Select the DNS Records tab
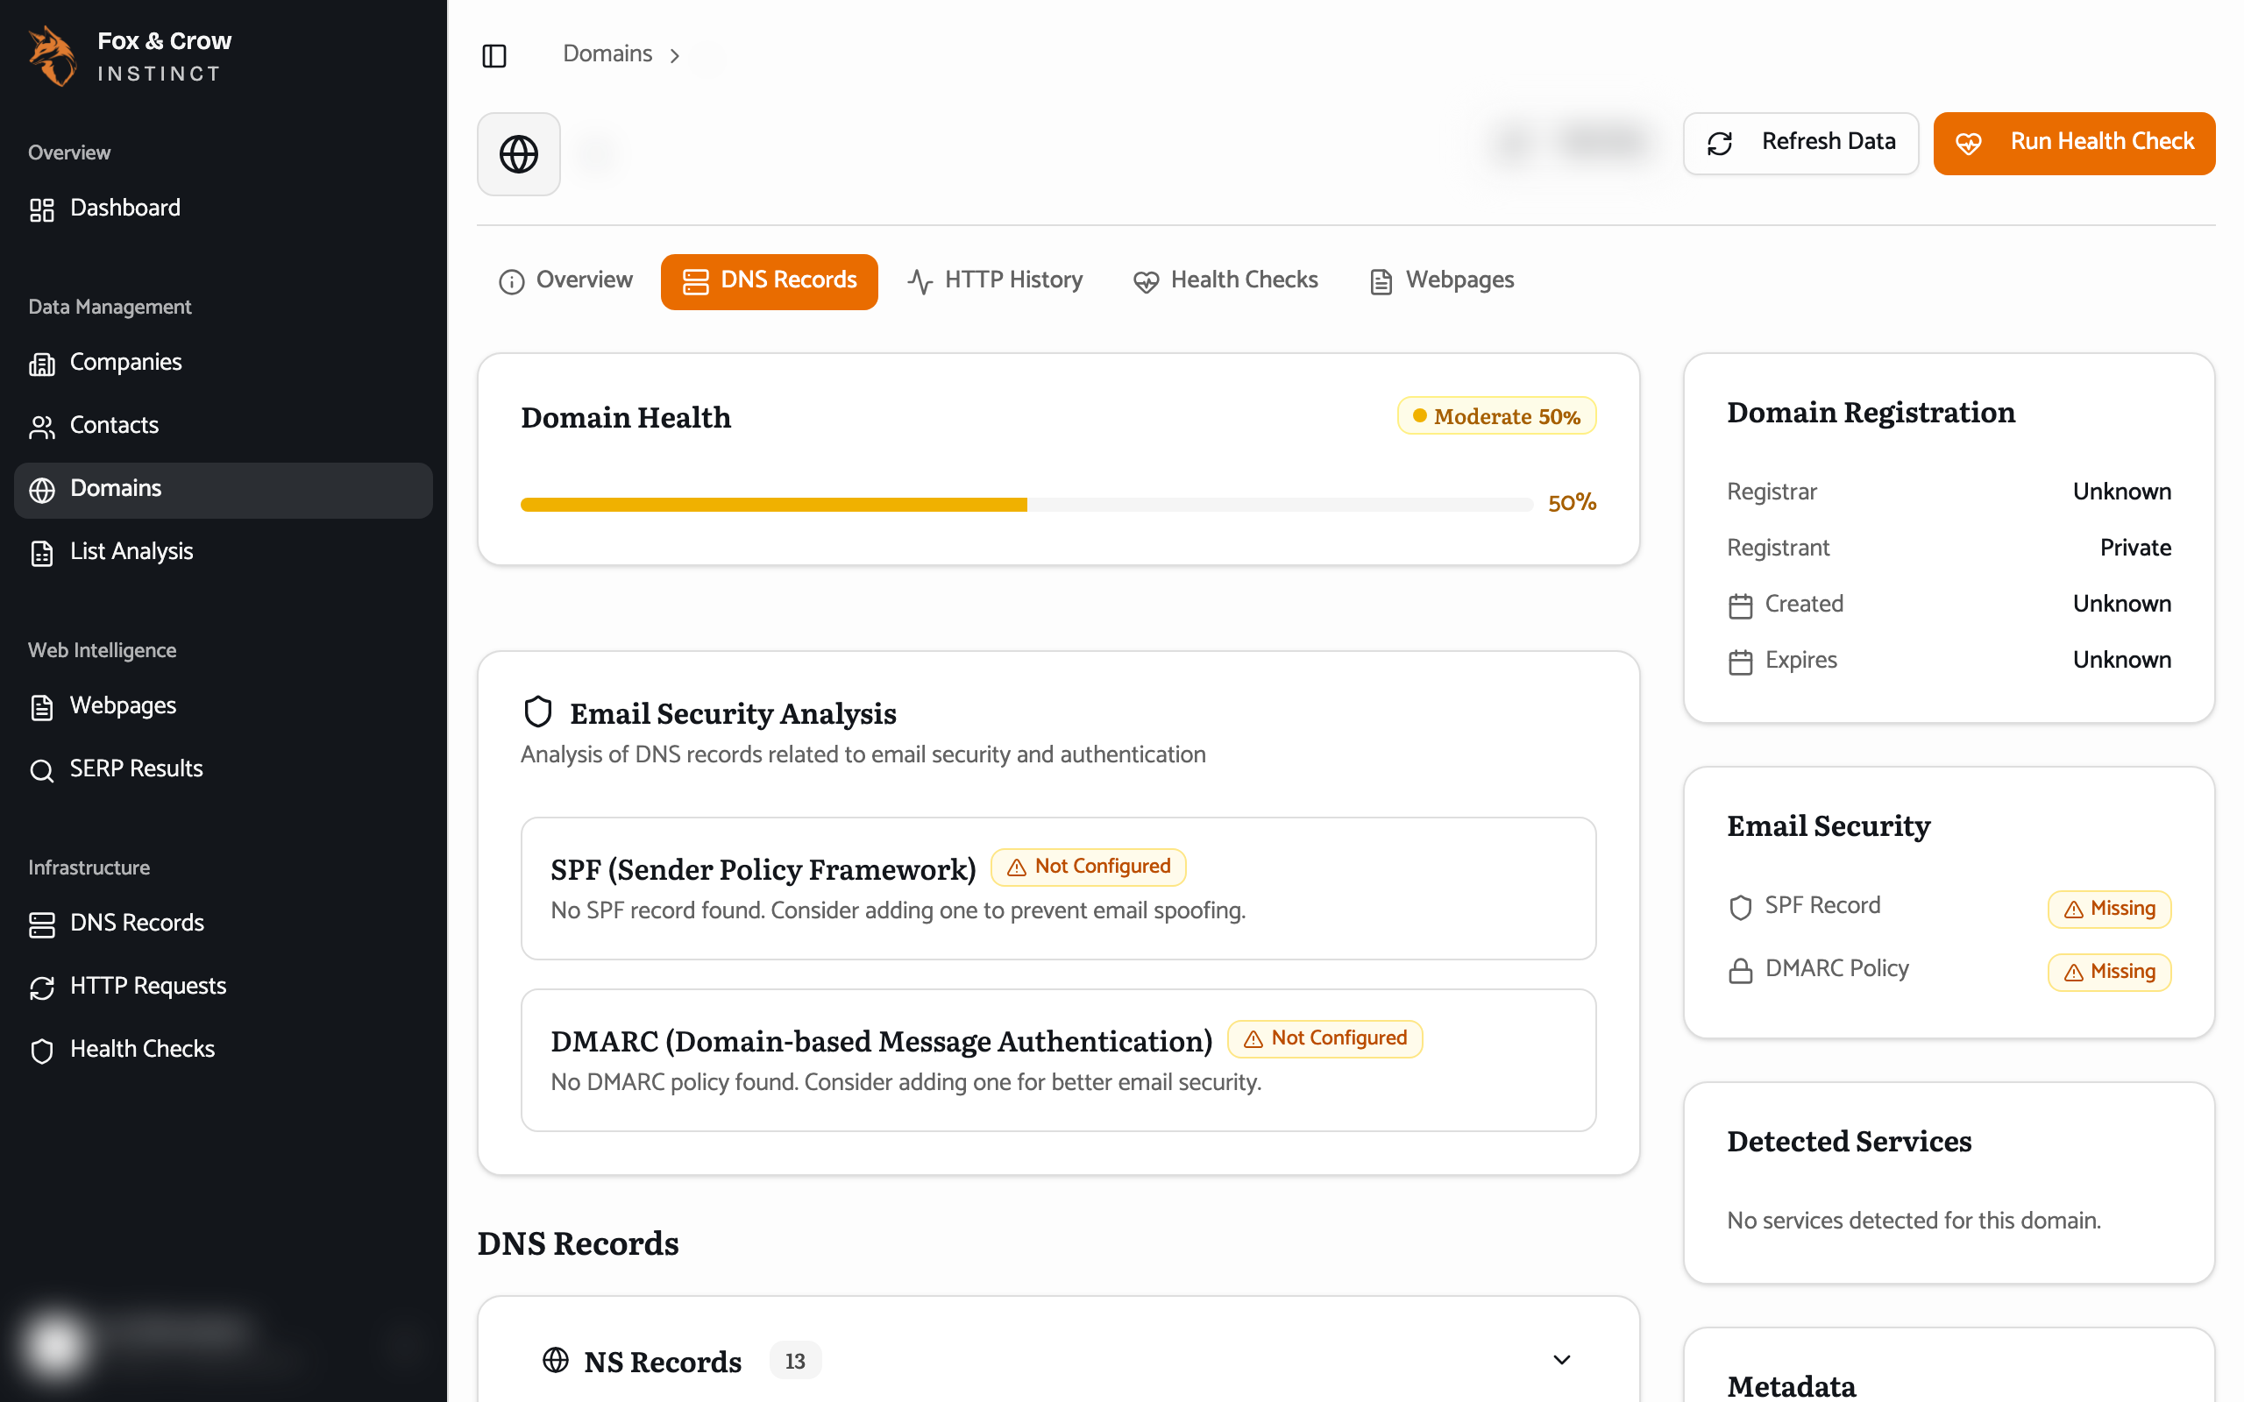2244x1402 pixels. pos(769,281)
